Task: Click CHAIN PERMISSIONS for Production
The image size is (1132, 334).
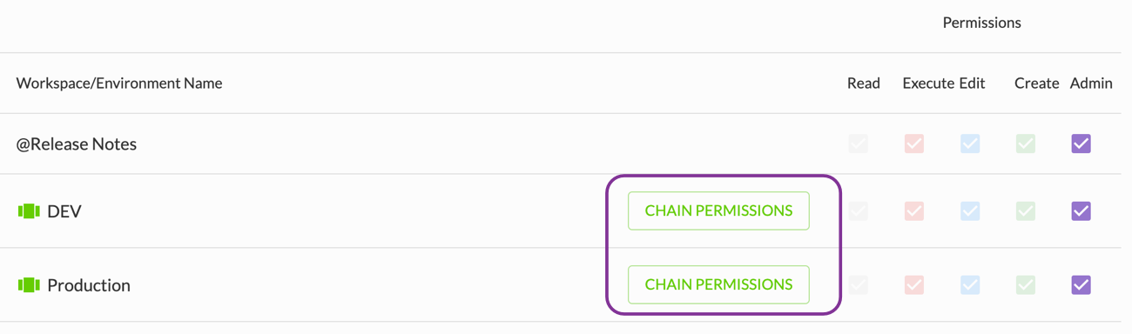Action: (718, 284)
